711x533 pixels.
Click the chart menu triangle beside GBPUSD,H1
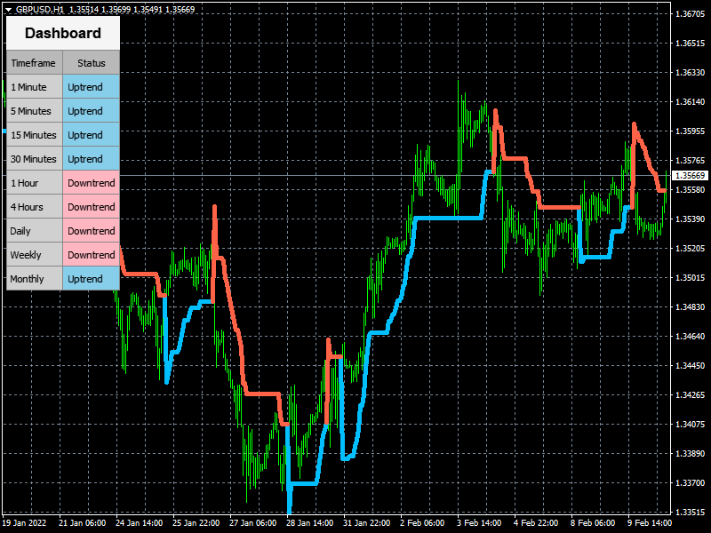[8, 10]
